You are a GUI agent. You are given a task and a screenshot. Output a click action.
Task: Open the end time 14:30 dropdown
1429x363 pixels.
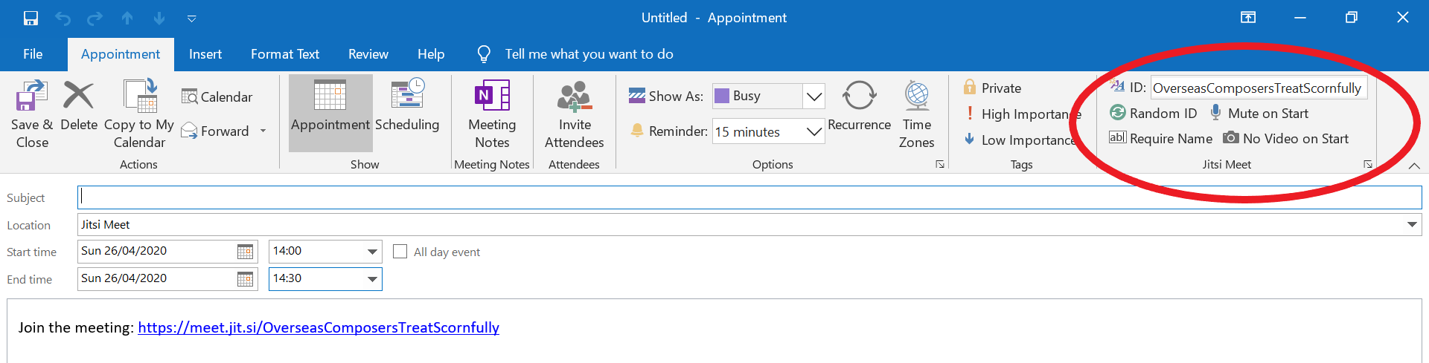372,279
